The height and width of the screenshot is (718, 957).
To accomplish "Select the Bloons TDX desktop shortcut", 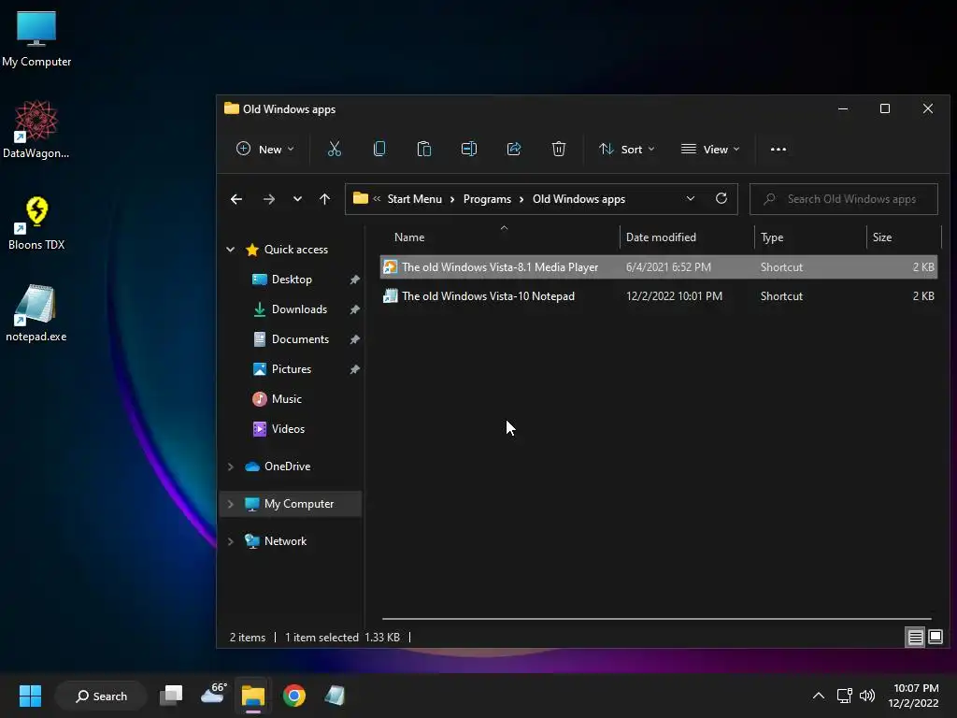I will 36,223.
